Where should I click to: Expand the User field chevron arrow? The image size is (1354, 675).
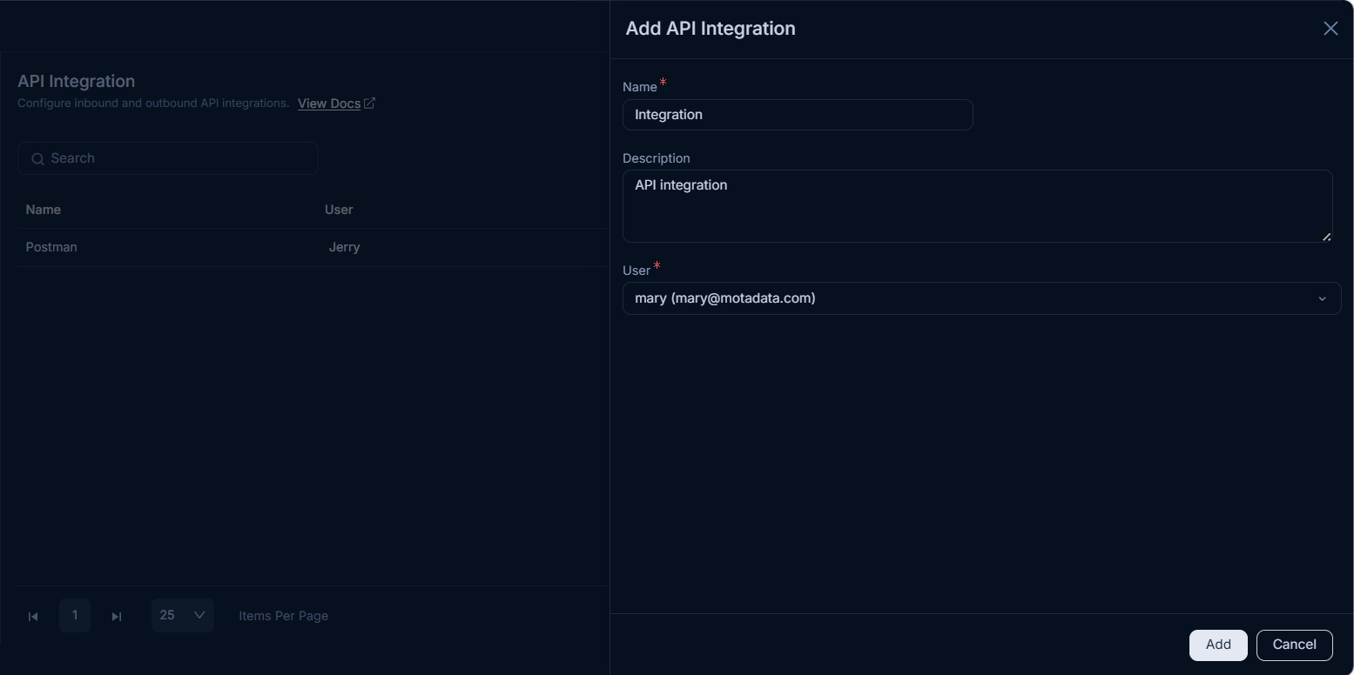tap(1322, 299)
